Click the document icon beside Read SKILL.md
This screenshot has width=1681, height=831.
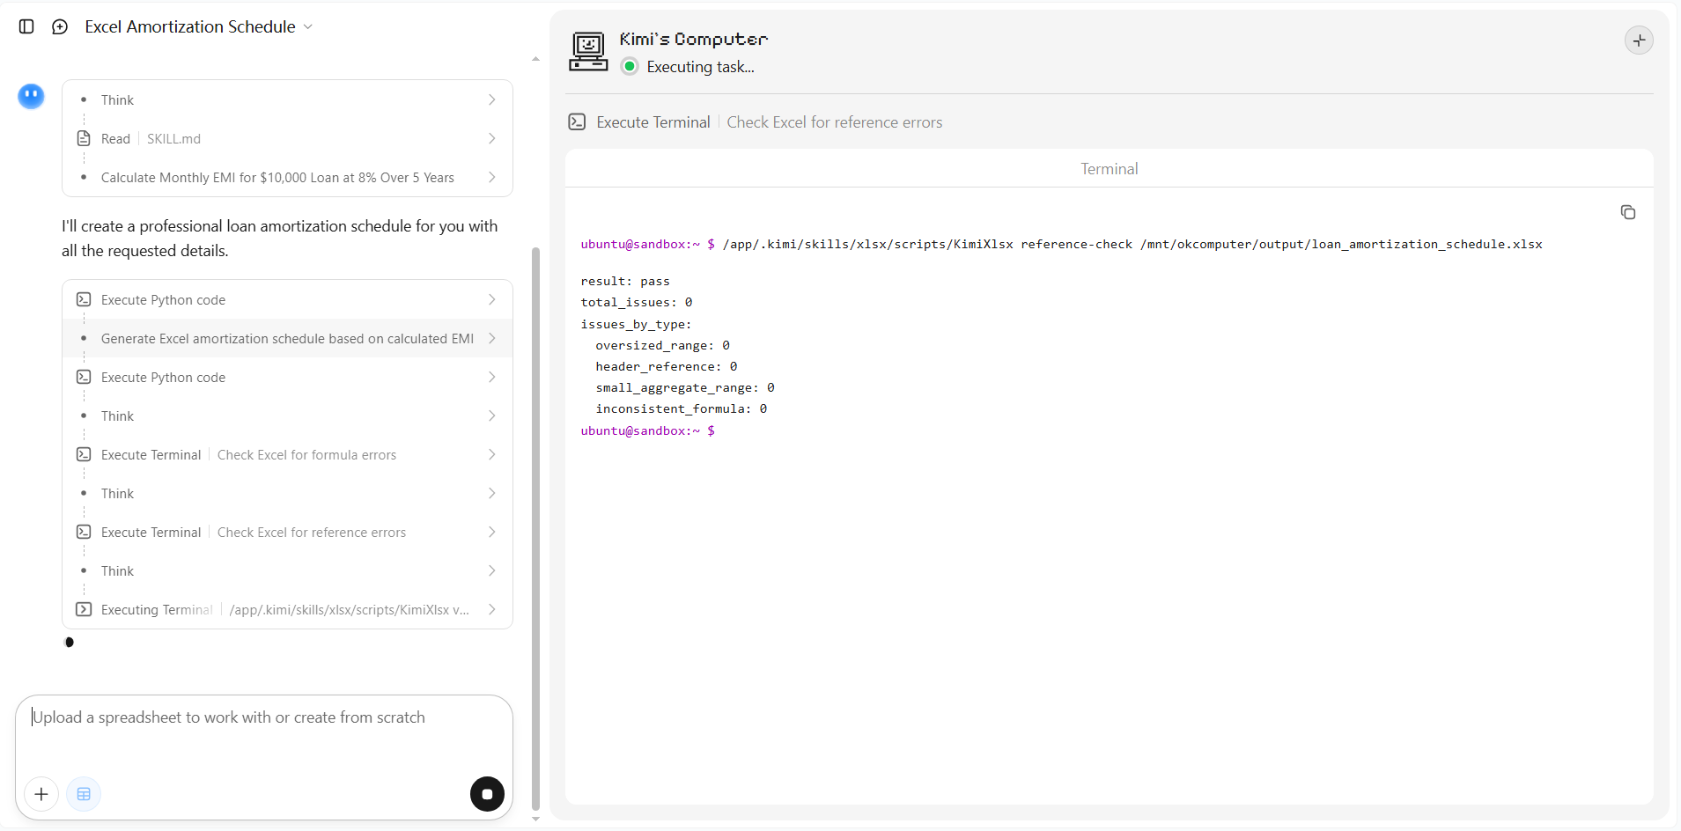tap(84, 138)
